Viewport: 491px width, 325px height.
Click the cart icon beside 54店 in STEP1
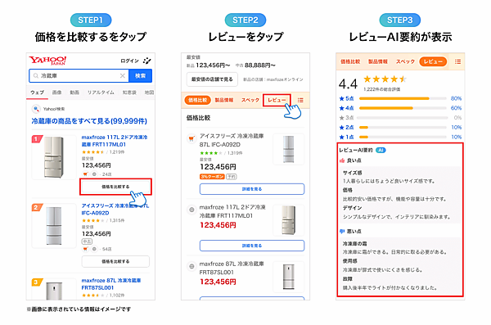85,249
